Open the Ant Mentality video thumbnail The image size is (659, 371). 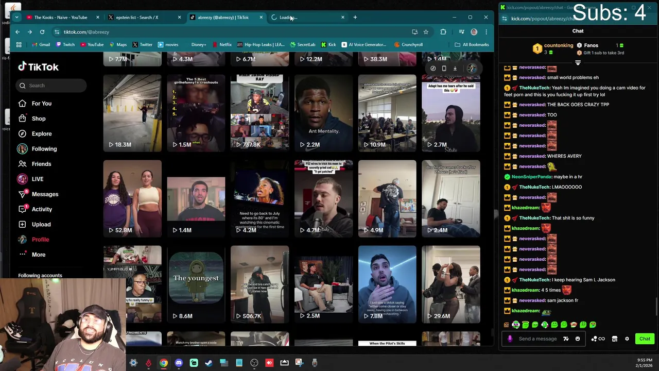(x=323, y=113)
